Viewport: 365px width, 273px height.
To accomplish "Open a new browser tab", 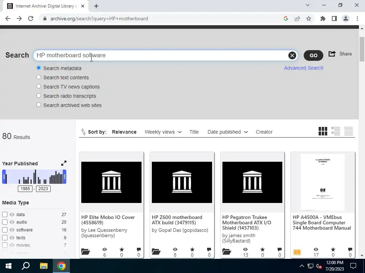I will coord(96,6).
